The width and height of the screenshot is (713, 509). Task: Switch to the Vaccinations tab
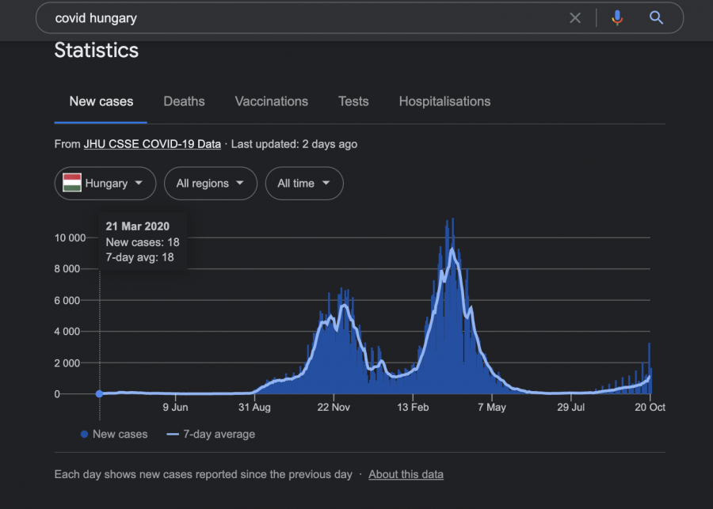271,101
